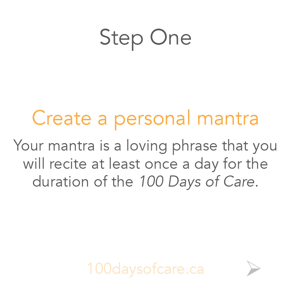Click "Your mantra" at paragraph start
Image resolution: width=291 pixels, height=291 pixels.
pyautogui.click(x=54, y=145)
